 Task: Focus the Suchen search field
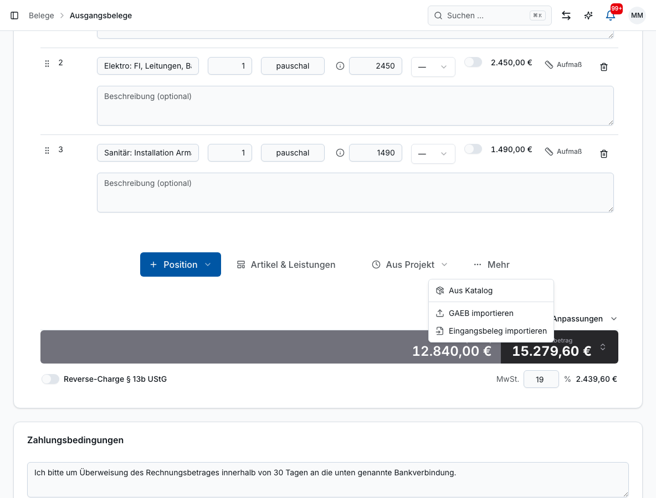pos(489,15)
